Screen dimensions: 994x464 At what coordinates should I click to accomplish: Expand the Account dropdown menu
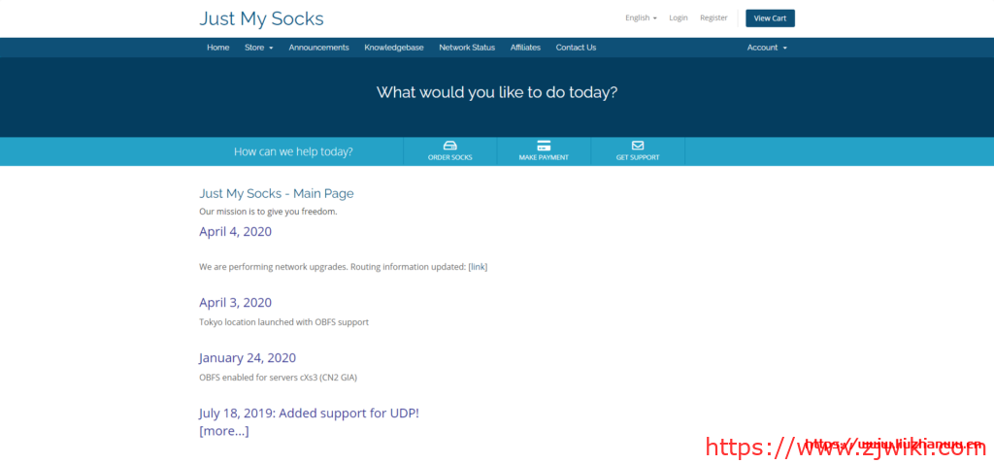click(x=767, y=48)
